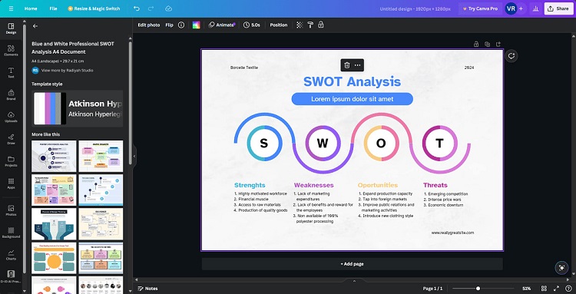The width and height of the screenshot is (576, 294).
Task: Open the VR account avatar
Action: [511, 8]
